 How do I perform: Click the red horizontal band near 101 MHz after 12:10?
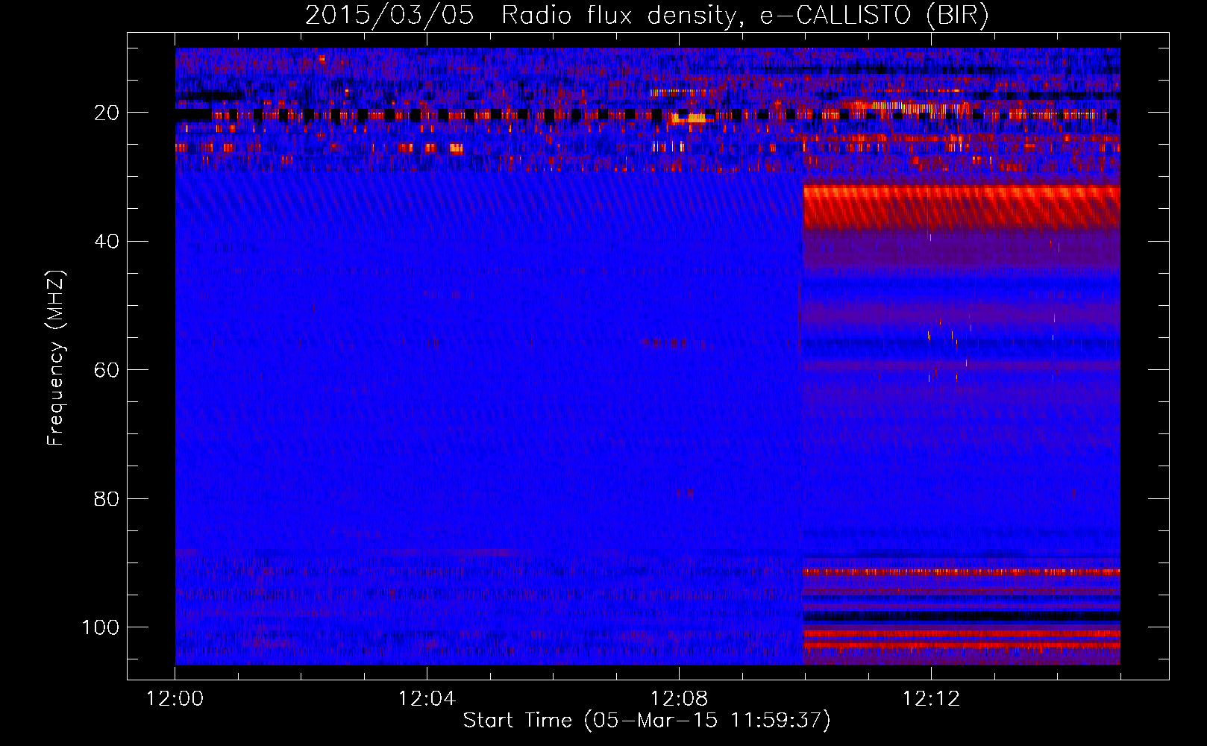(x=962, y=633)
